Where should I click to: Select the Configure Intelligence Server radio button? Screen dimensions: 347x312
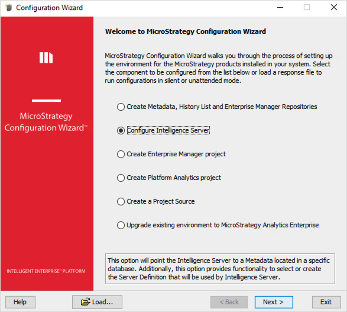(x=121, y=130)
